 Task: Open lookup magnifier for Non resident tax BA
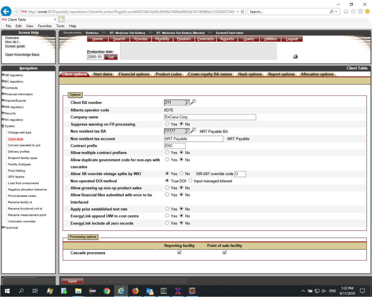pyautogui.click(x=193, y=131)
